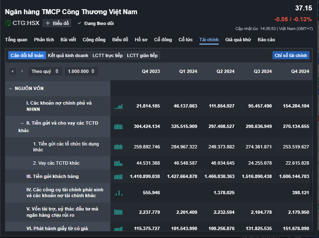
Task: Open the Cổ đông tab
Action: tap(163, 40)
